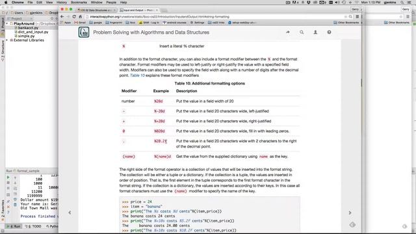Screen dimensions: 416x234
Task: Open the Table 10 link in paragraph
Action: [137, 75]
